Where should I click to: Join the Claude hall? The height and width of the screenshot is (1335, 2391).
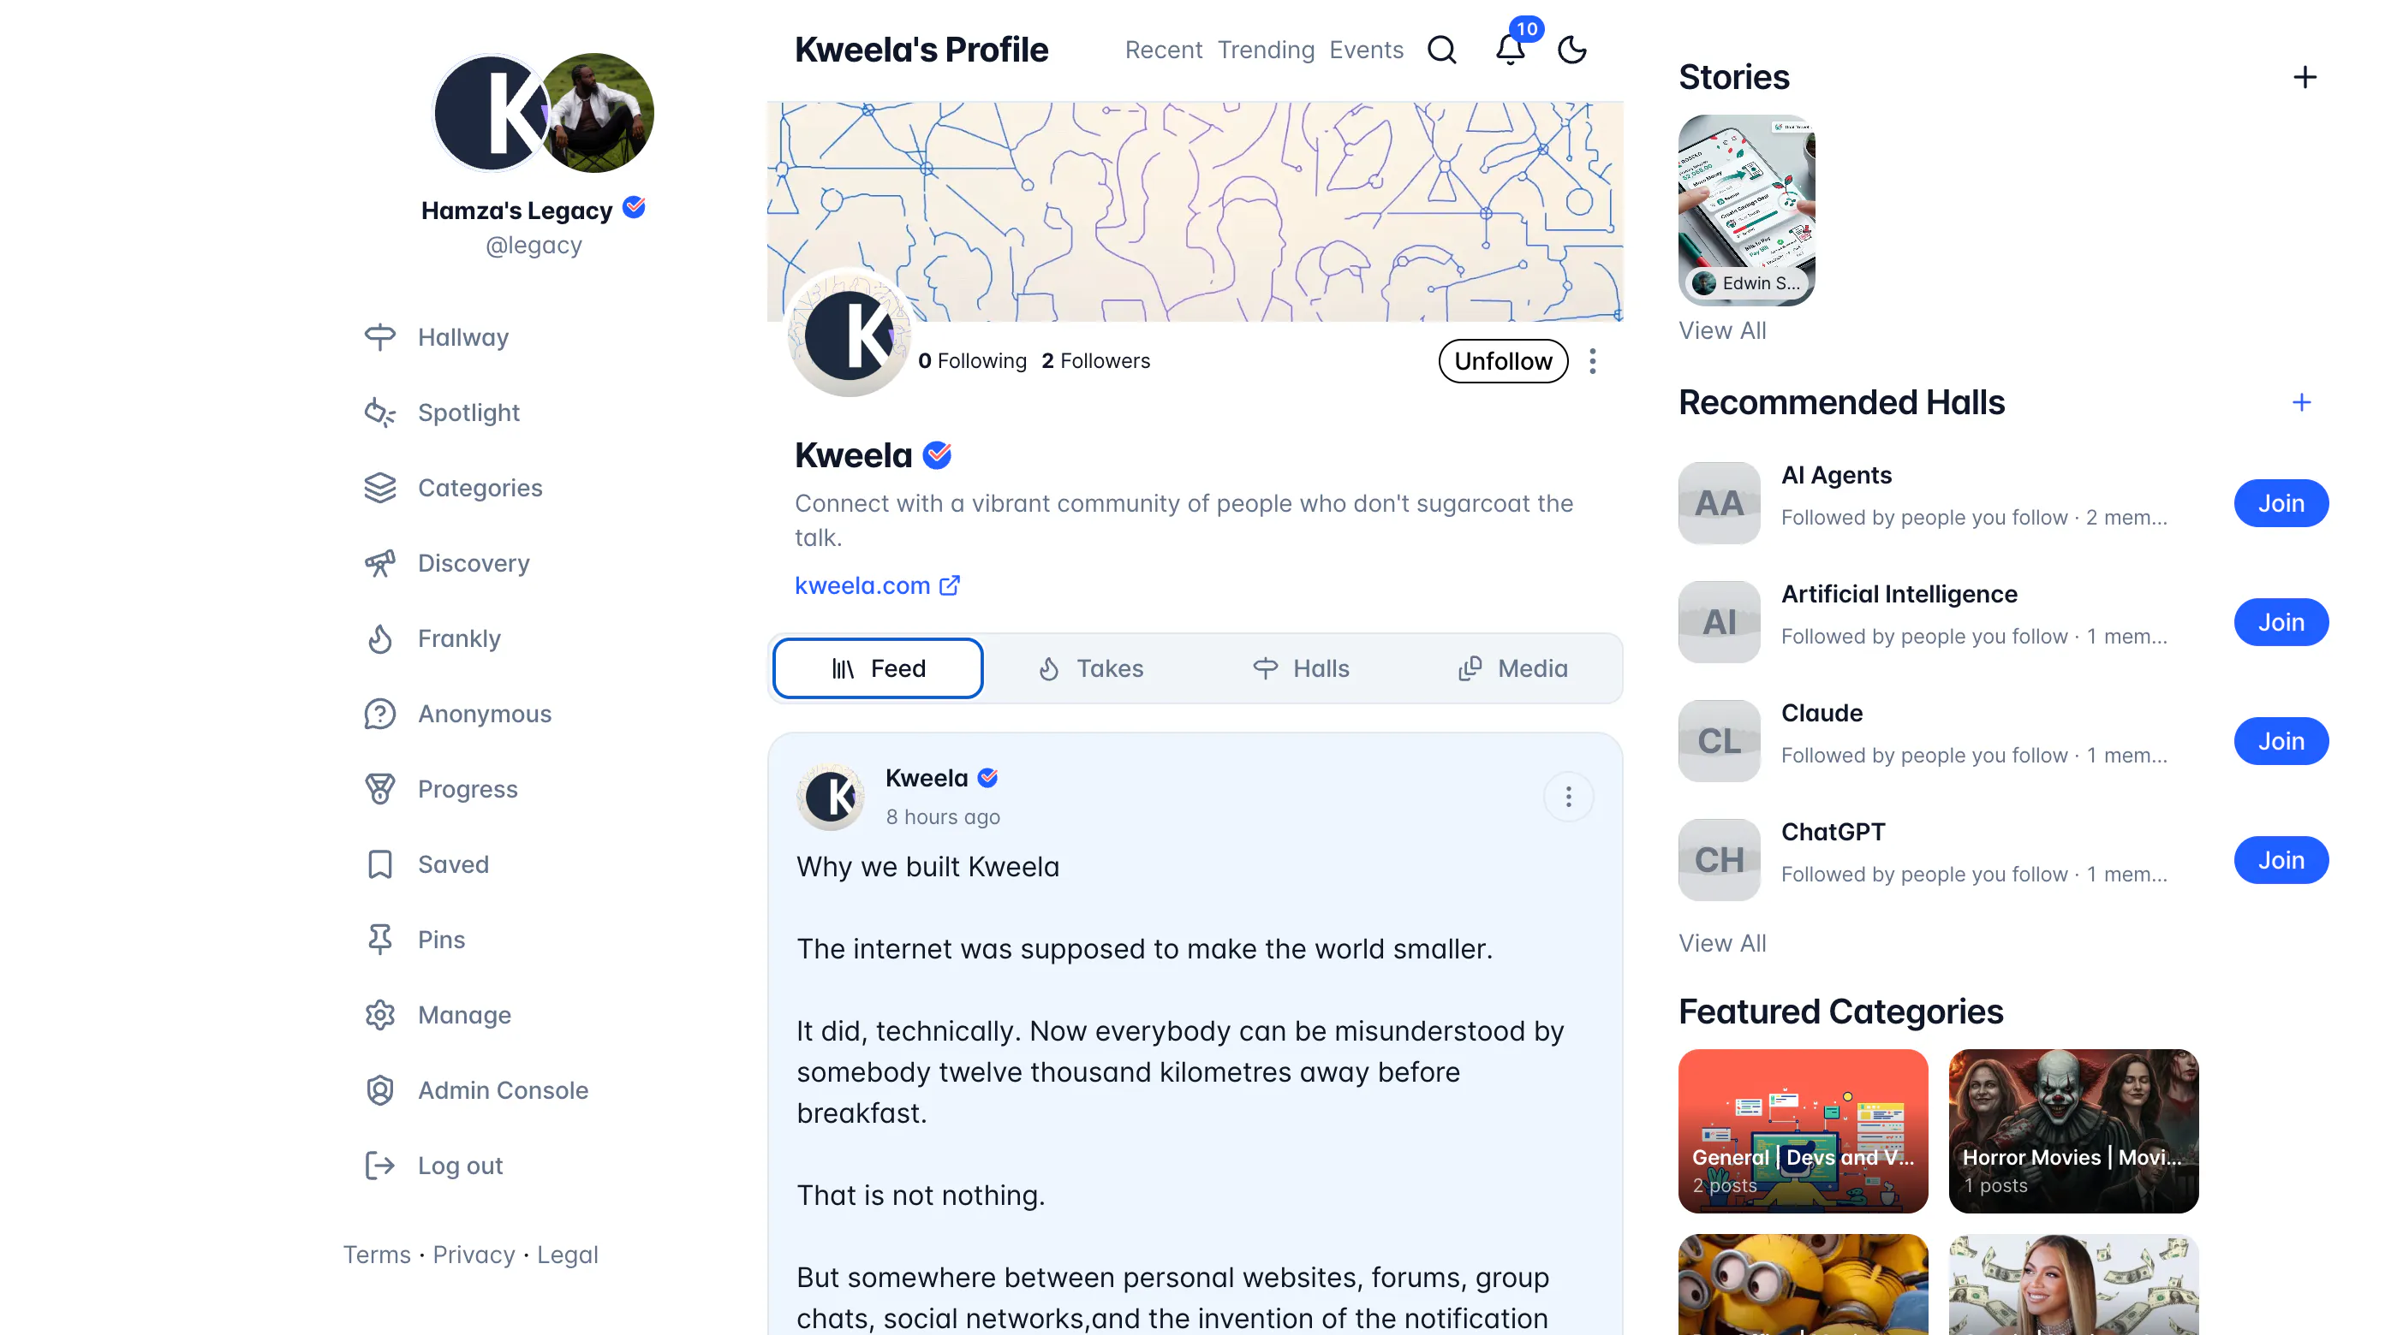click(2281, 740)
